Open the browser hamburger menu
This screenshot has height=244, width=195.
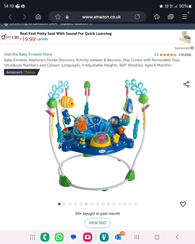pyautogui.click(x=185, y=17)
